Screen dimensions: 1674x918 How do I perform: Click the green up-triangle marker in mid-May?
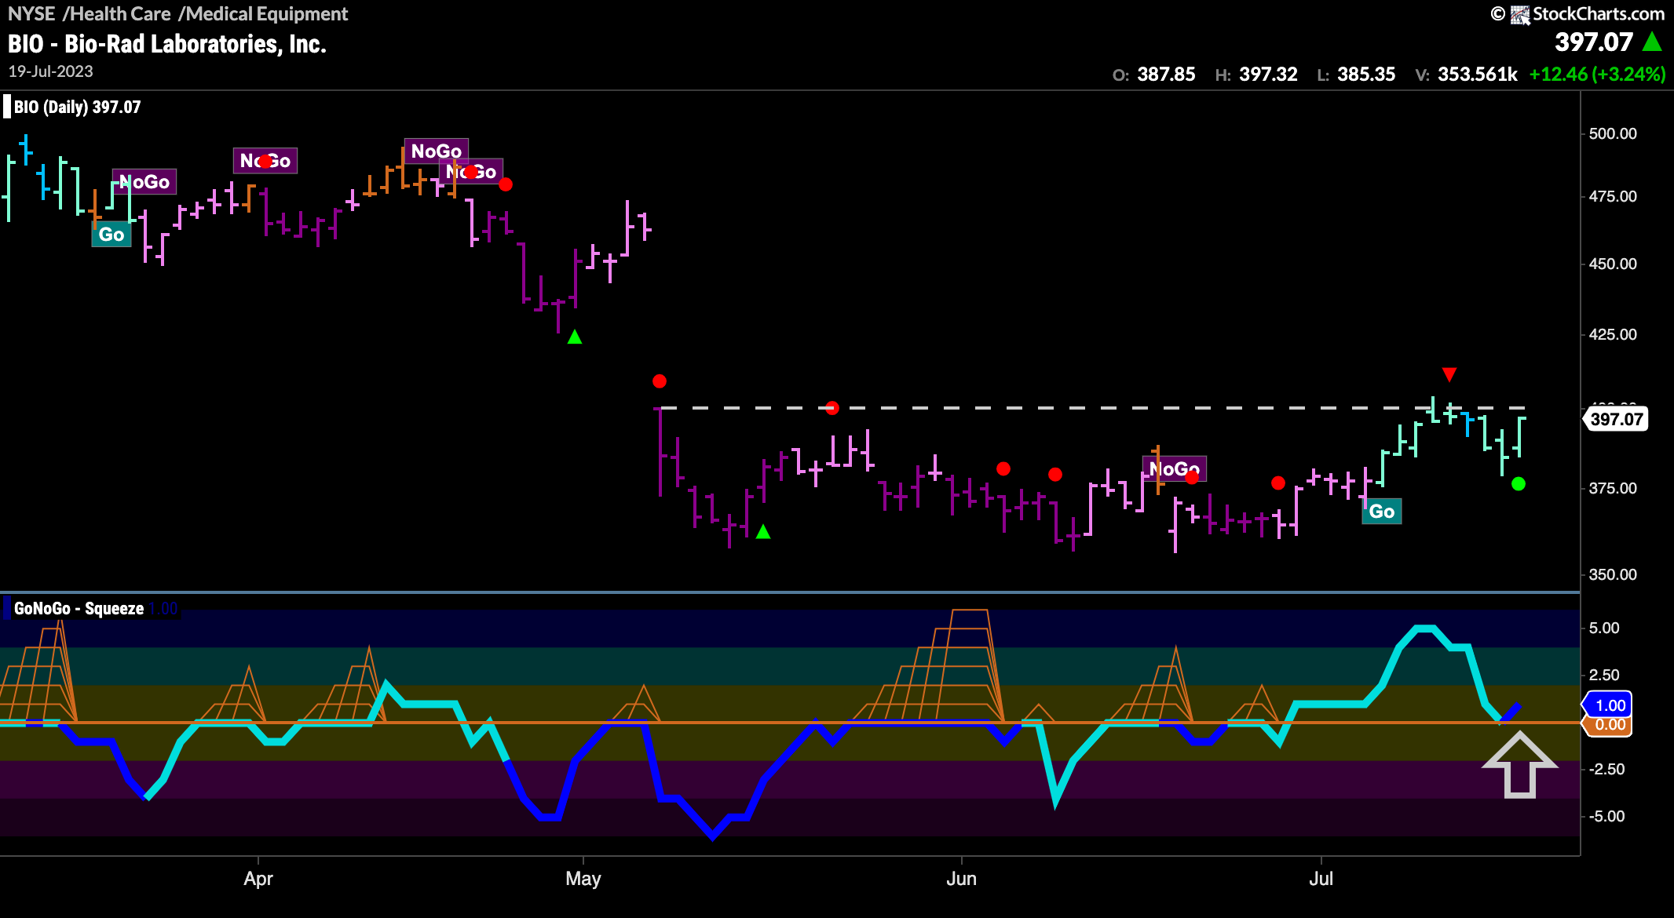click(x=763, y=532)
